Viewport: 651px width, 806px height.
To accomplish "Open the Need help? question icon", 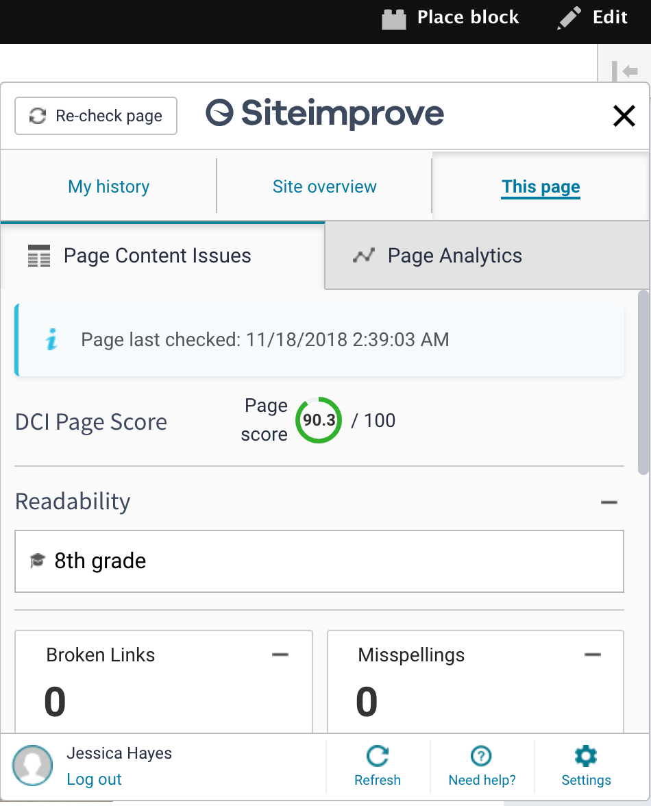I will pos(482,756).
